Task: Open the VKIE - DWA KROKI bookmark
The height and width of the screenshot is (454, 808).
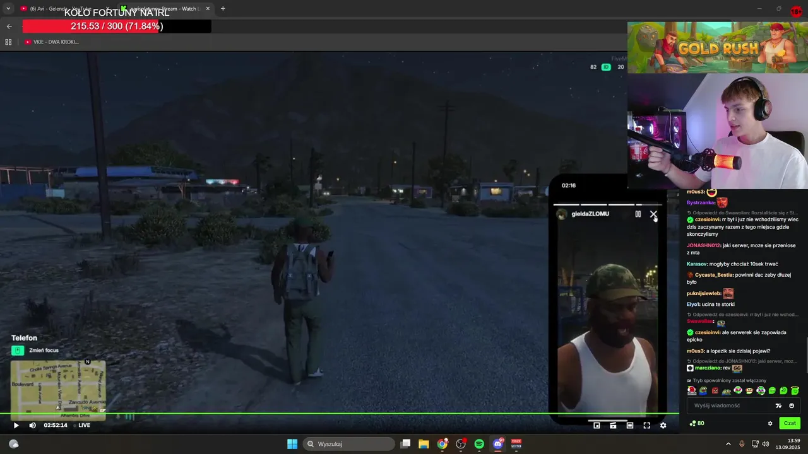Action: tap(52, 42)
